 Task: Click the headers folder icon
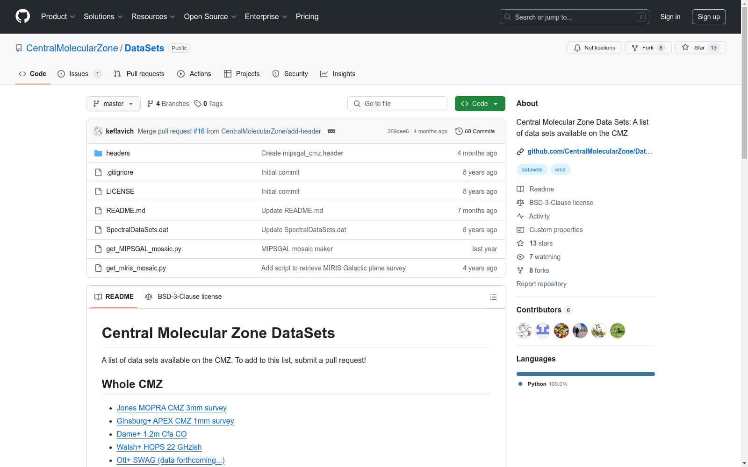pos(98,153)
